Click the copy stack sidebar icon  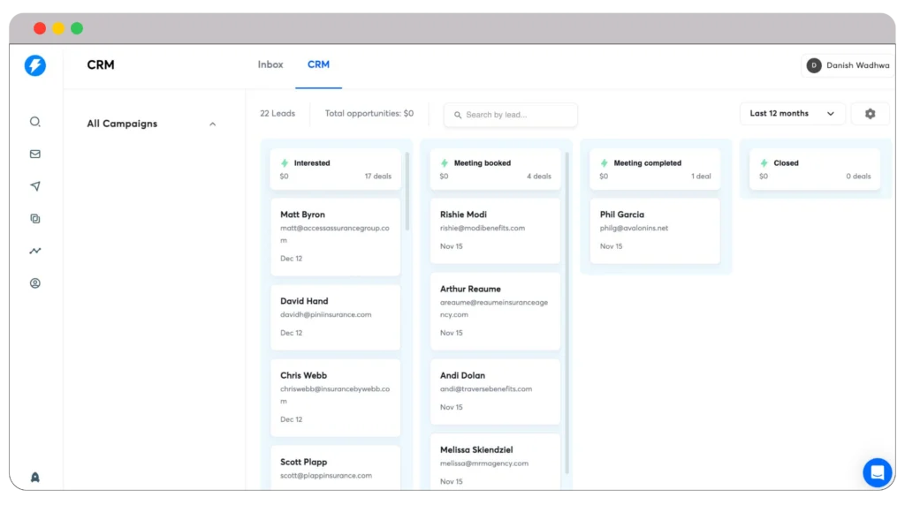point(35,219)
